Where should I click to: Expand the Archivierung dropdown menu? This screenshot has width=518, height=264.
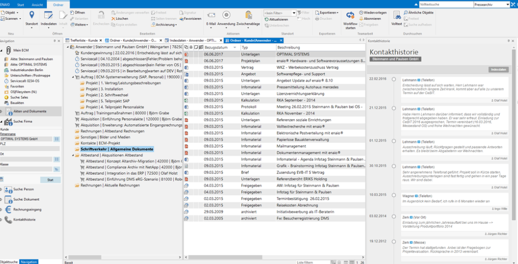166,25
